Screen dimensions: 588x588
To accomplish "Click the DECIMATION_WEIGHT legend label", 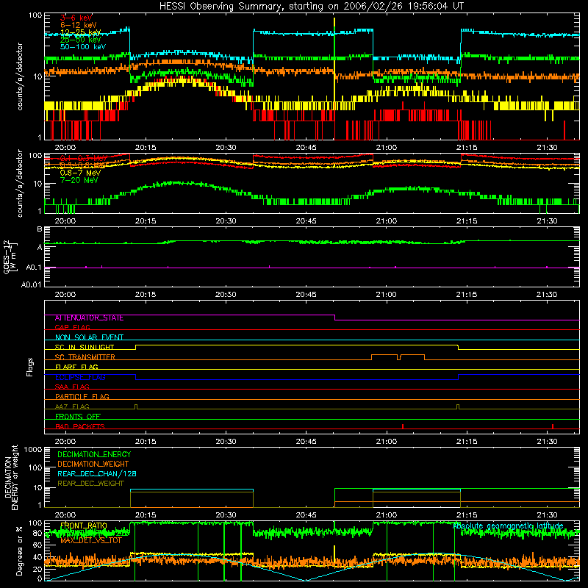I will click(x=93, y=464).
